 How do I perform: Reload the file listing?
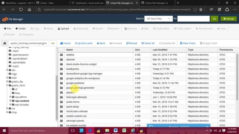132,43
